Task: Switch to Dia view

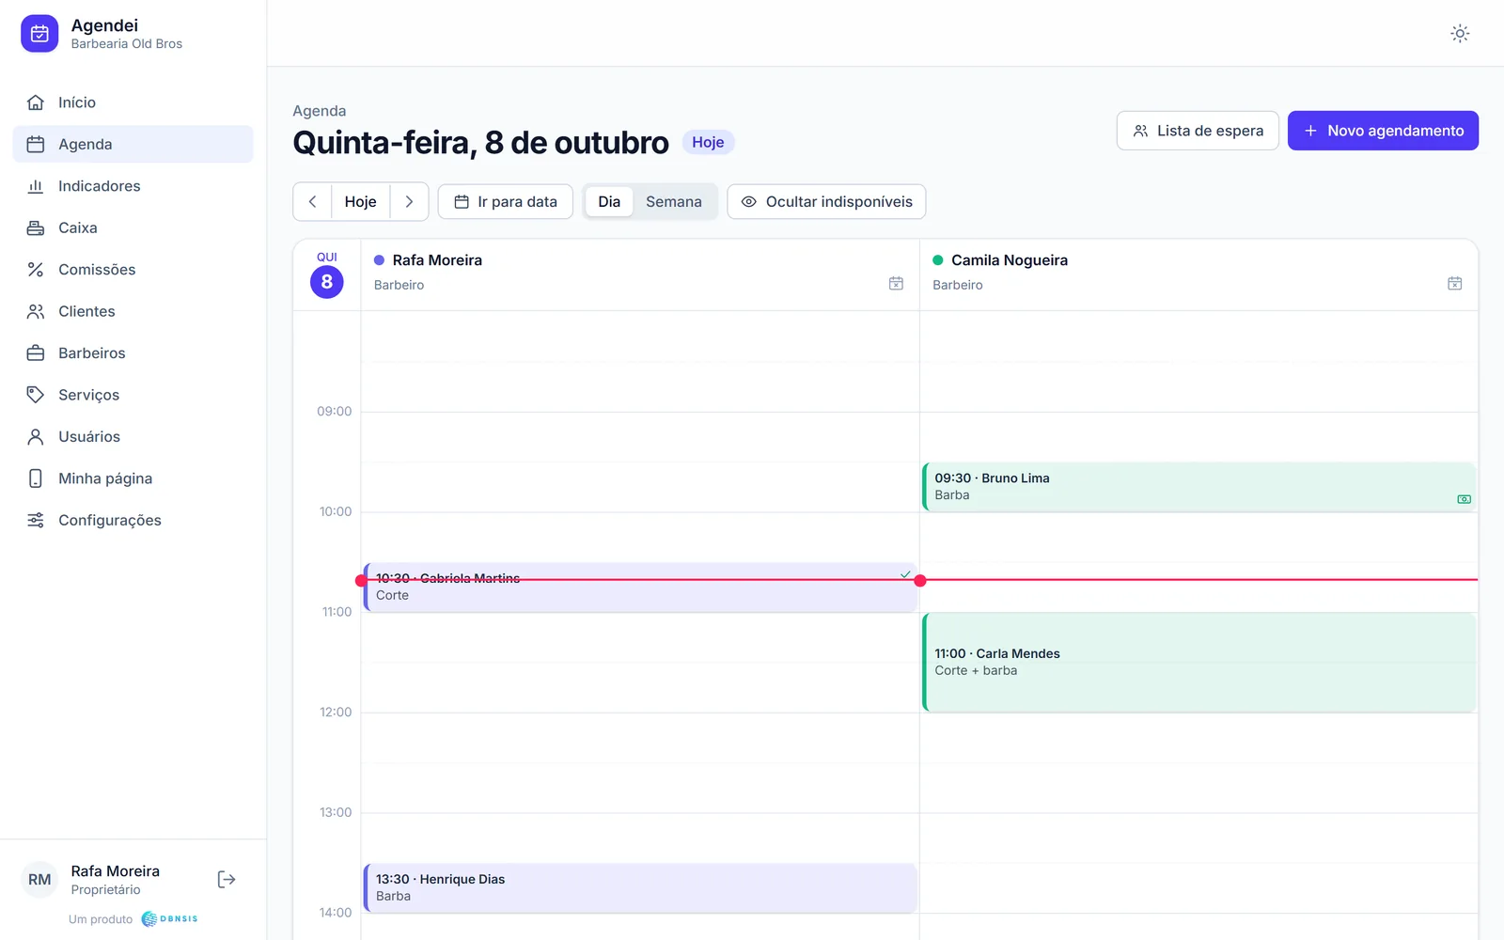Action: click(x=609, y=202)
